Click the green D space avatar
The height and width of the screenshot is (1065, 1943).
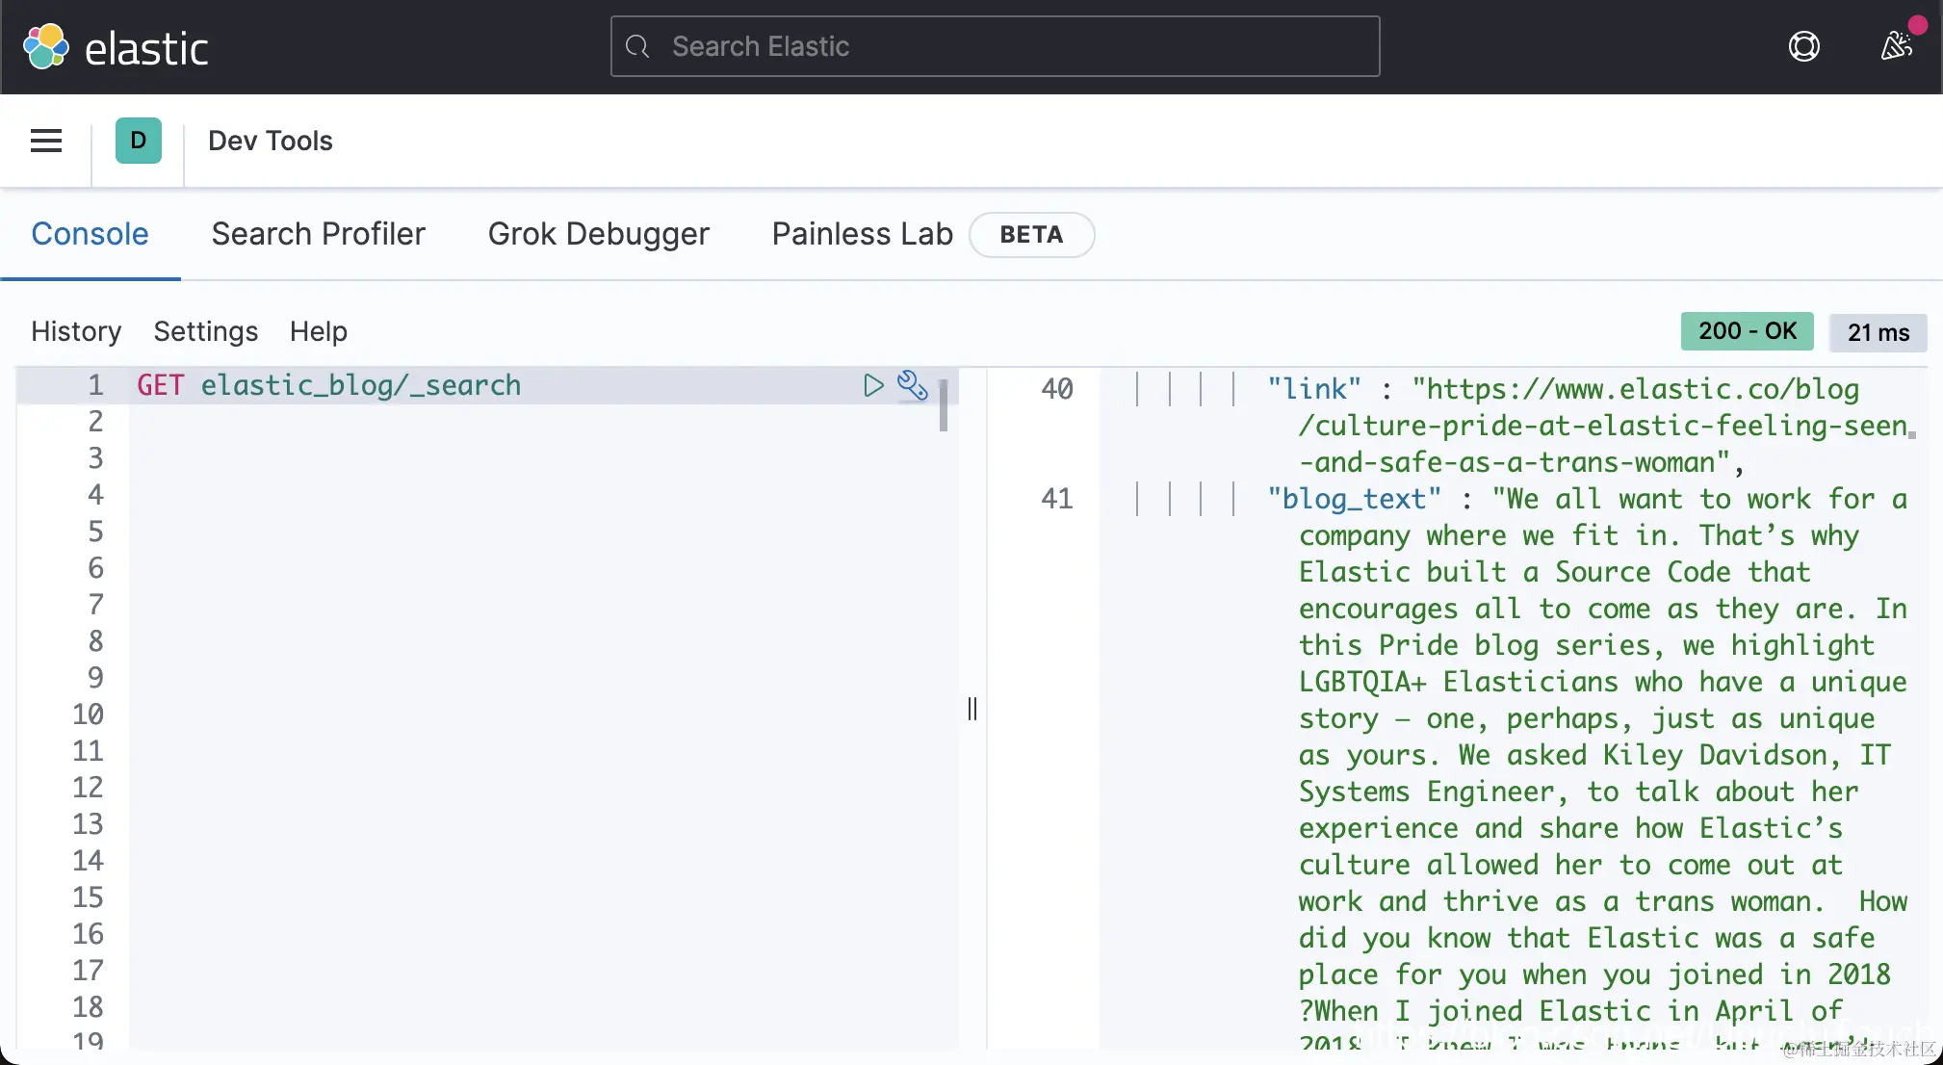pyautogui.click(x=139, y=141)
